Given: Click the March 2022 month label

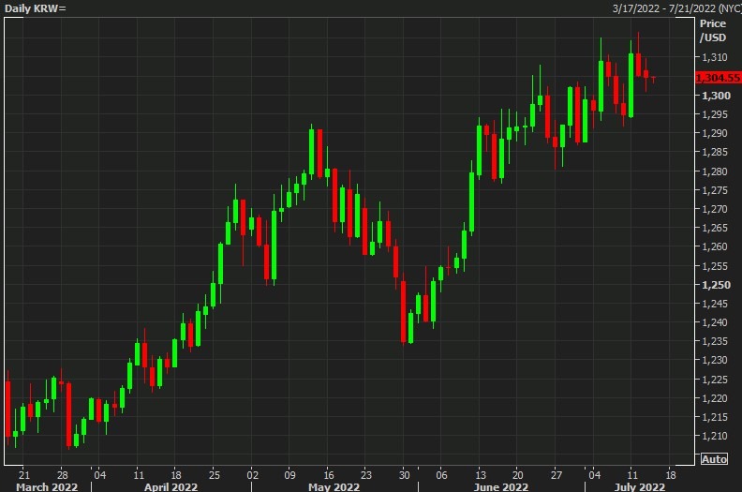Looking at the screenshot, I should pyautogui.click(x=47, y=486).
